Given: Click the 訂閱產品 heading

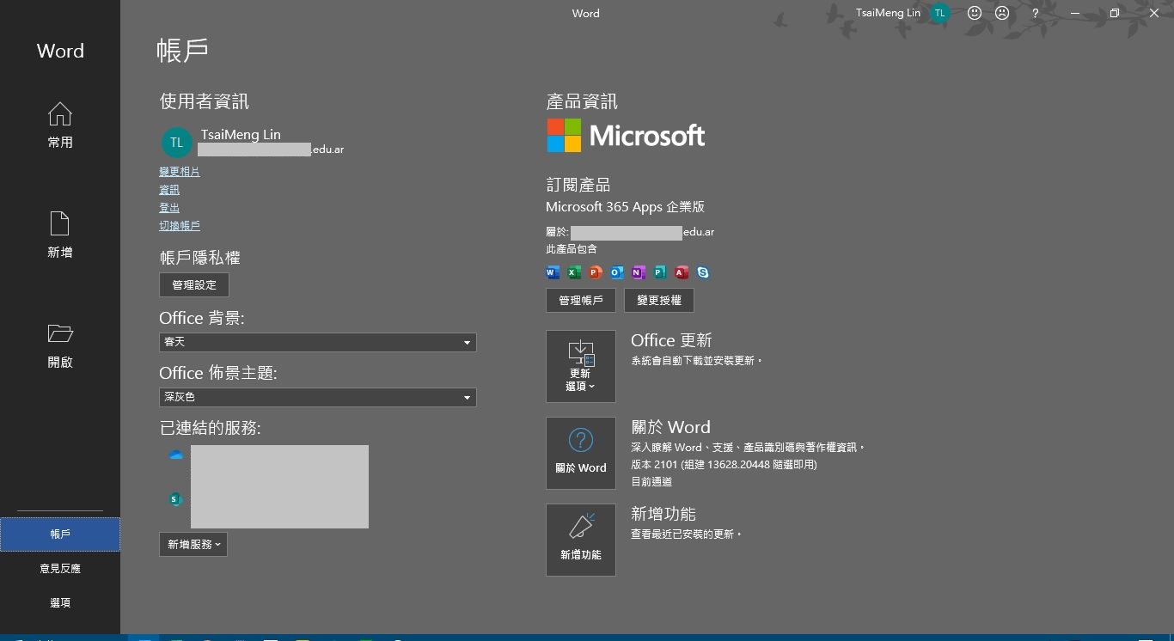Looking at the screenshot, I should tap(578, 185).
